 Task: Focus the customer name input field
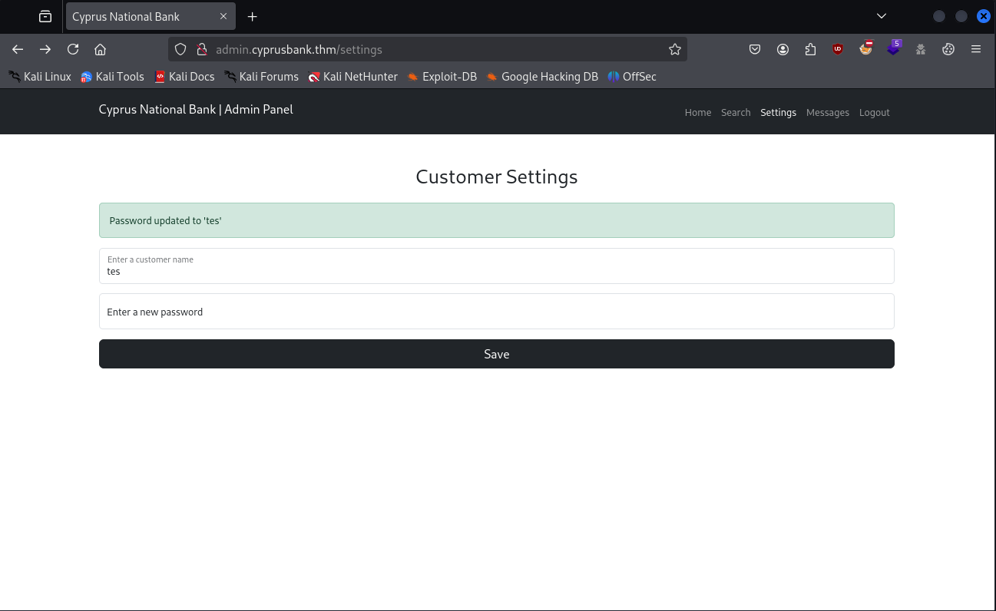click(497, 266)
